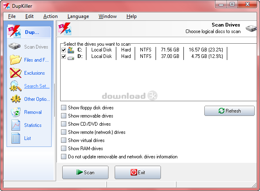Enable Show CD/DVD drives checkbox
Image resolution: width=260 pixels, height=191 pixels.
tap(63, 124)
